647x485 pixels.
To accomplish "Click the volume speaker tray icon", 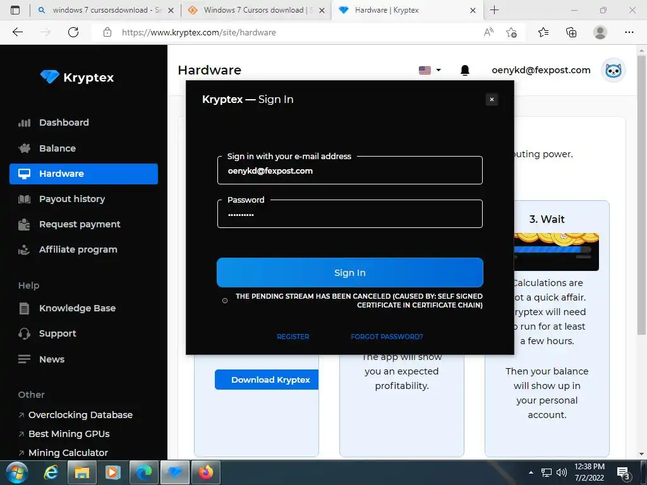I will pyautogui.click(x=562, y=472).
